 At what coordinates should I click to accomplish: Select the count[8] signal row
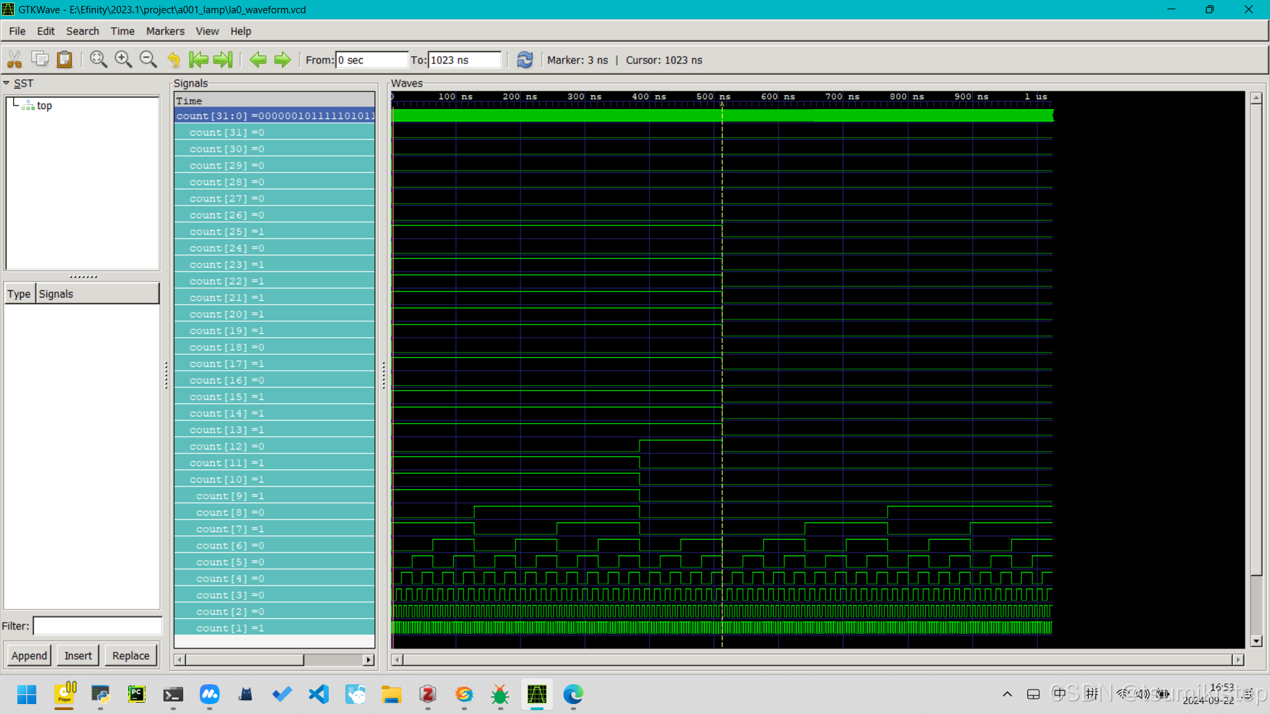pos(275,512)
